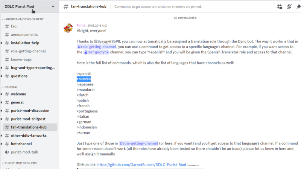Viewport: 301px width, 169px height.
Task: Join the purist-mod-talk voice channel
Action: [x=24, y=152]
